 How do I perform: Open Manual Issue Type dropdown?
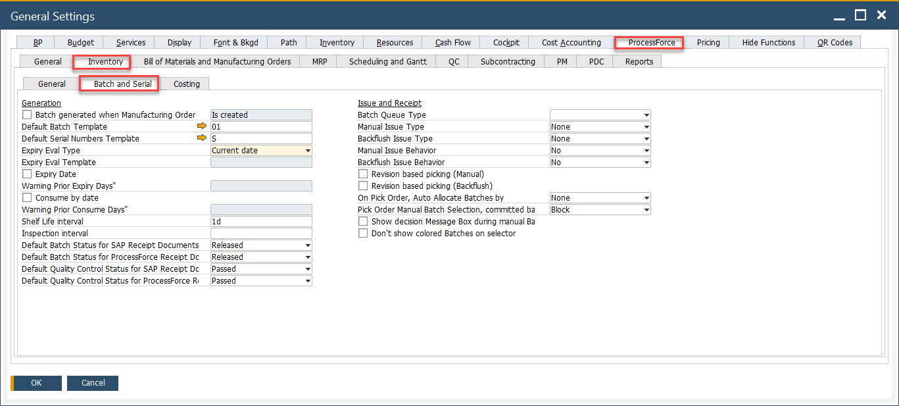pos(646,127)
